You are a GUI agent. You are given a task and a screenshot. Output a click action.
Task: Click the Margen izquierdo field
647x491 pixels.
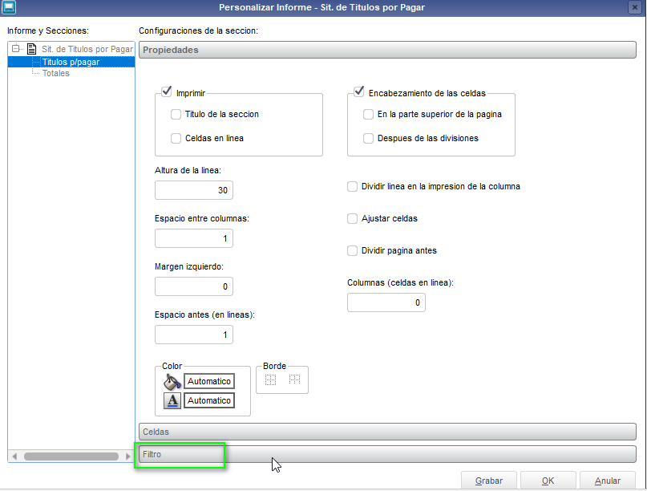click(194, 286)
